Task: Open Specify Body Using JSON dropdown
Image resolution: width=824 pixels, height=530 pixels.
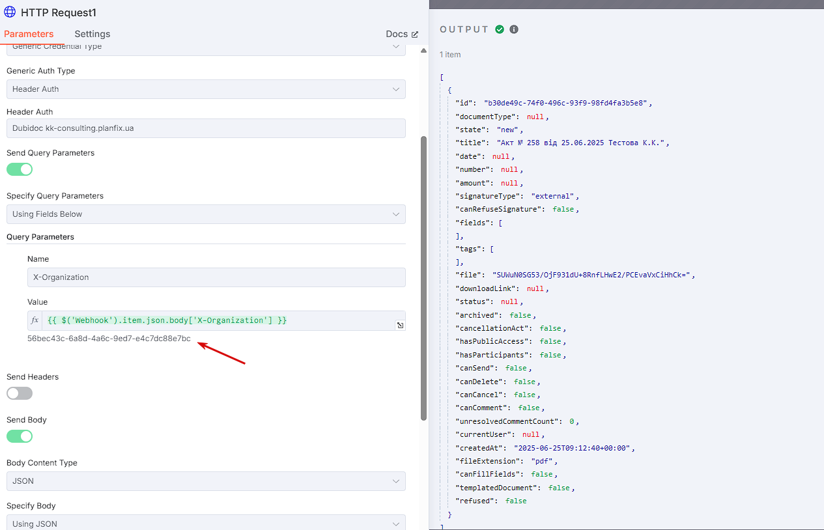Action: [x=206, y=522]
